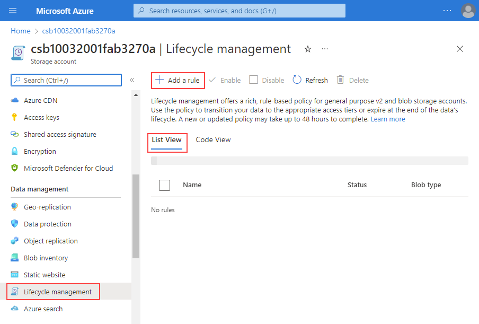The image size is (479, 324).
Task: Open the user account avatar
Action: pos(468,11)
